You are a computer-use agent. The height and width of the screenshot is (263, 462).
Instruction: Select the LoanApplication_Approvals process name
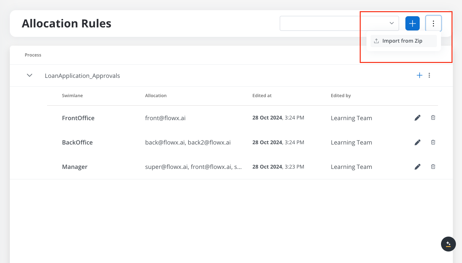tap(82, 76)
